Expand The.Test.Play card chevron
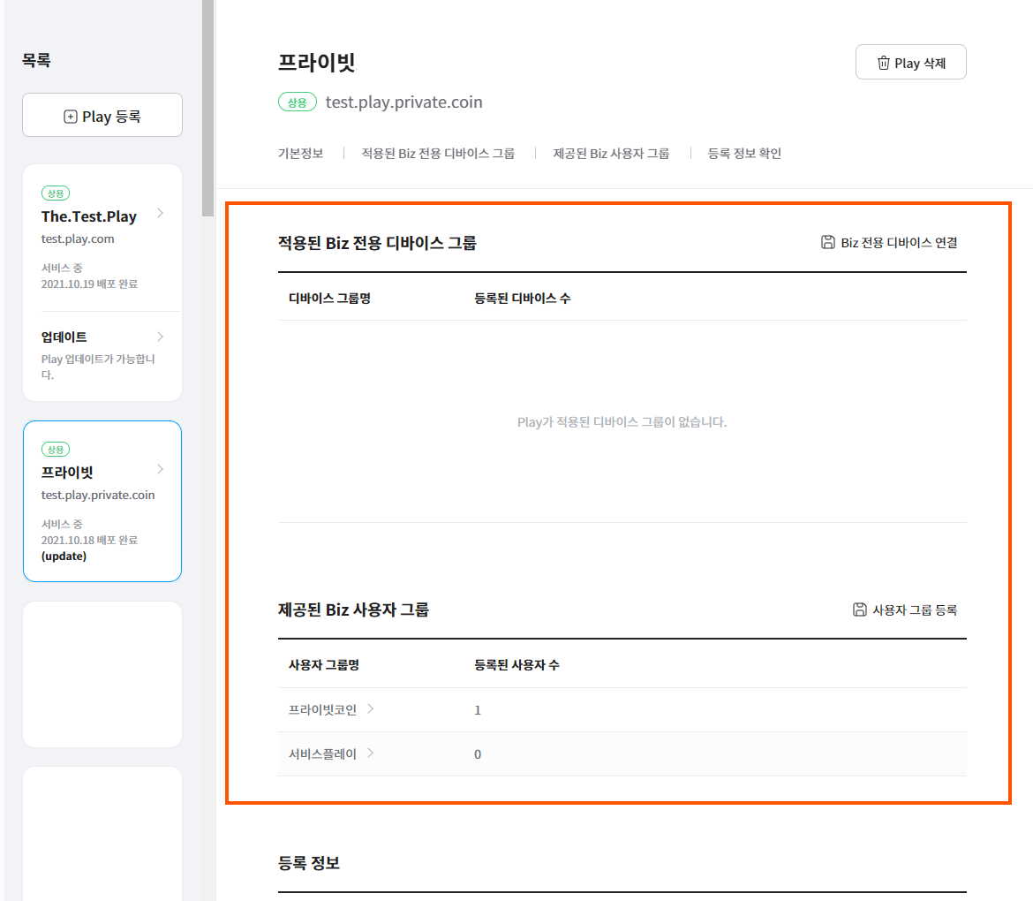 160,213
